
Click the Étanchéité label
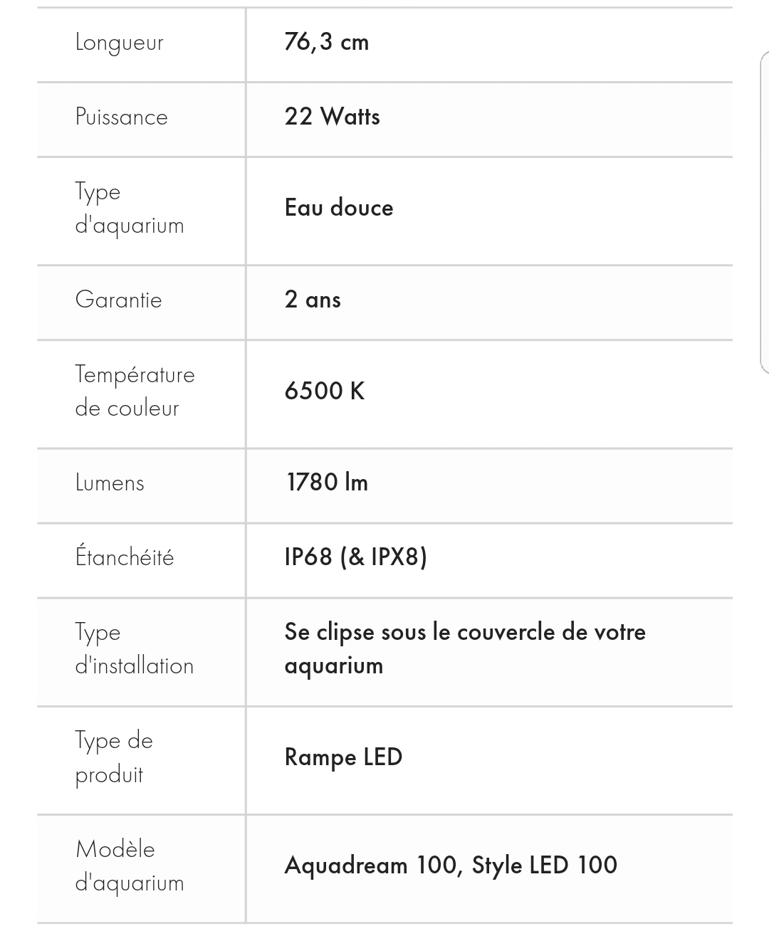tap(125, 557)
